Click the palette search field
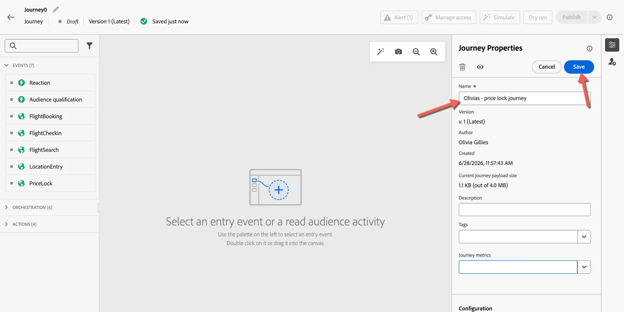The image size is (624, 312). pyautogui.click(x=41, y=46)
